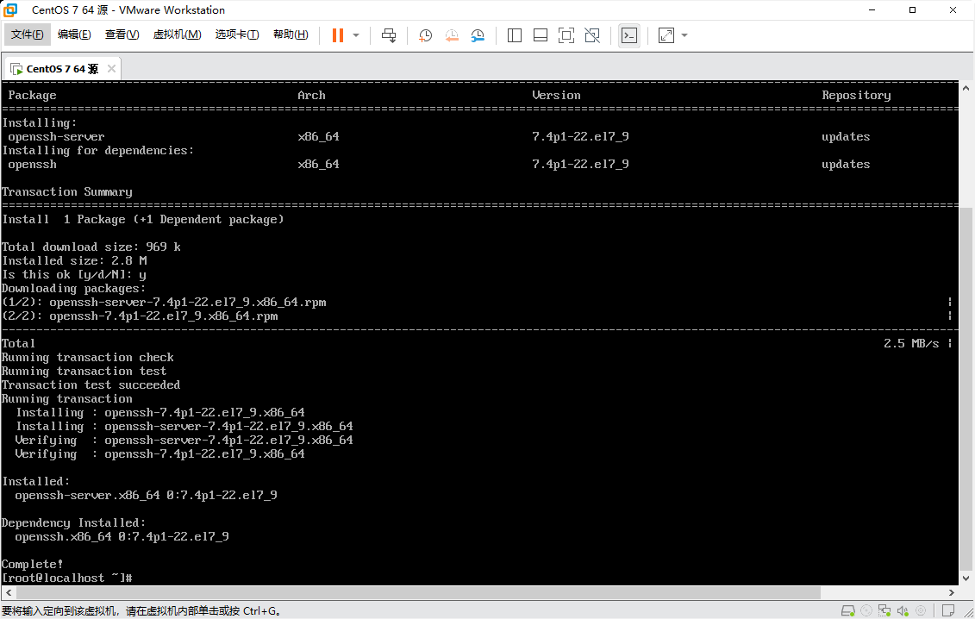Viewport: 975px width, 619px height.
Task: Open the 选项卡(T) menu
Action: pyautogui.click(x=237, y=34)
